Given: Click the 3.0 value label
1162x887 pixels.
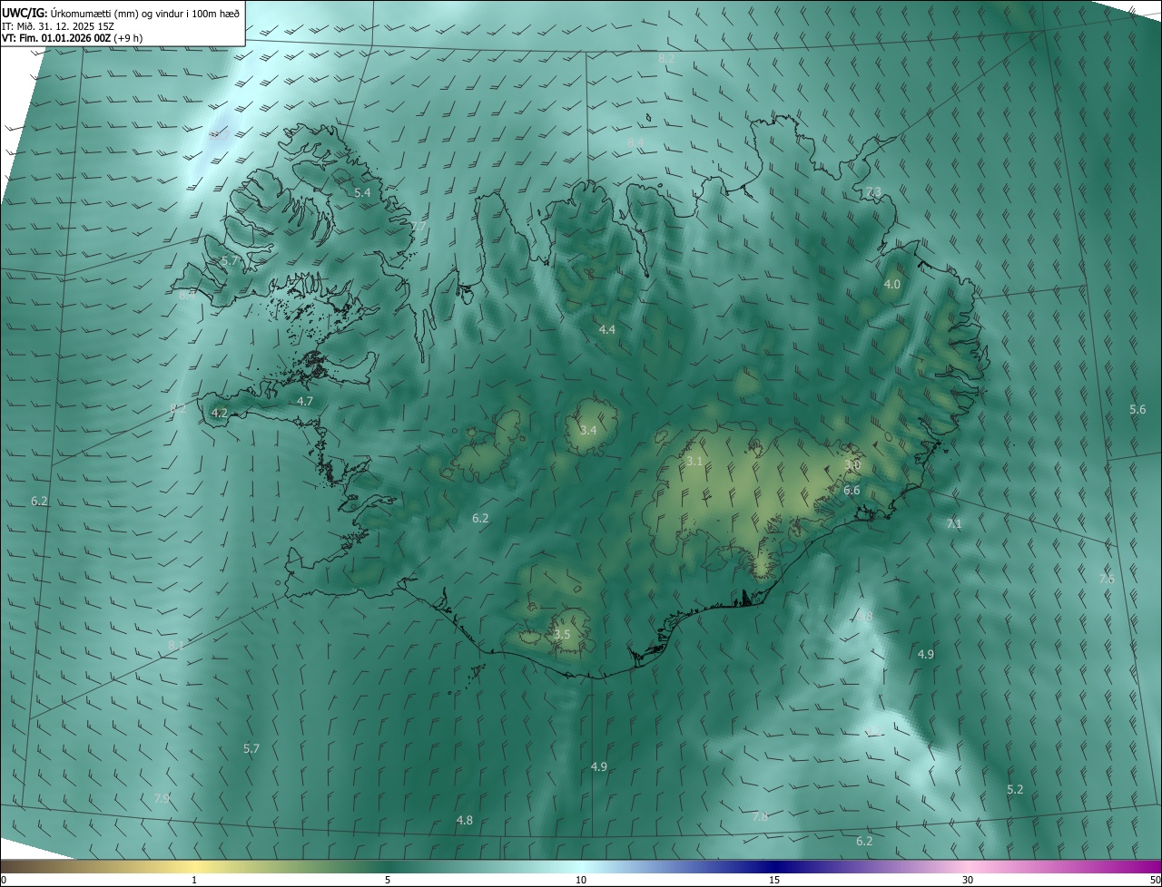Looking at the screenshot, I should point(852,464).
